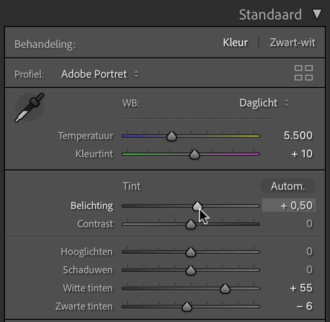The height and width of the screenshot is (322, 330).
Task: Open the Daglicht white balance dropdown
Action: coord(264,103)
